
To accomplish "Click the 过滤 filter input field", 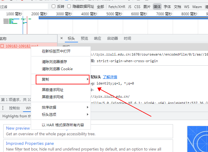I will point(24,7).
